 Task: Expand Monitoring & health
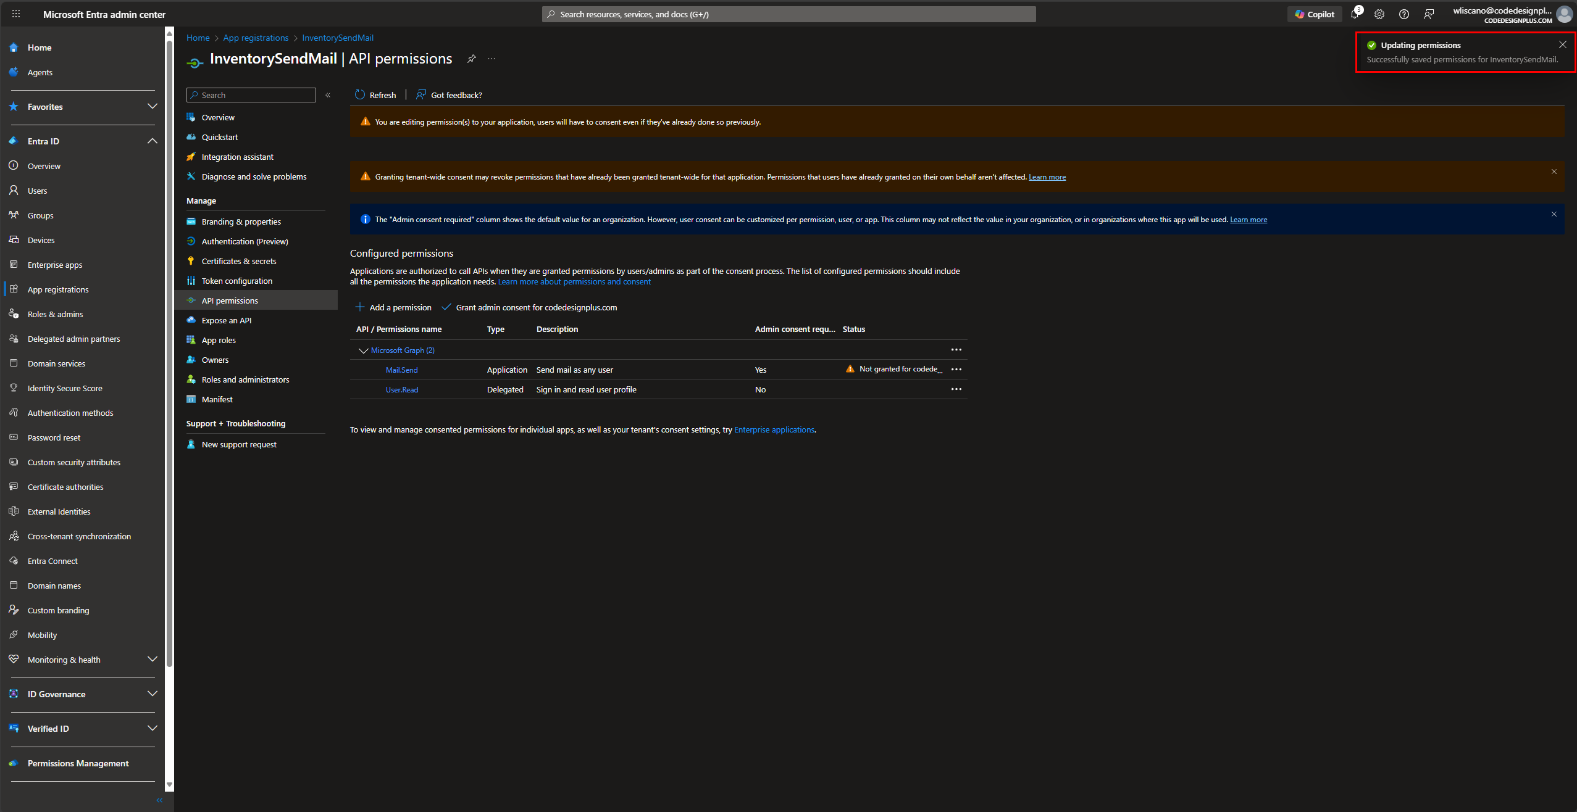pyautogui.click(x=153, y=659)
